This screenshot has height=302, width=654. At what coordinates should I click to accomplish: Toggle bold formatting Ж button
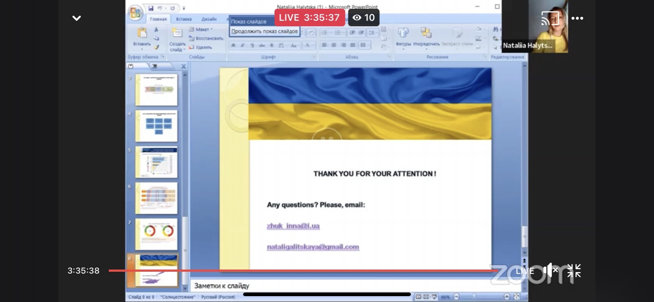233,45
